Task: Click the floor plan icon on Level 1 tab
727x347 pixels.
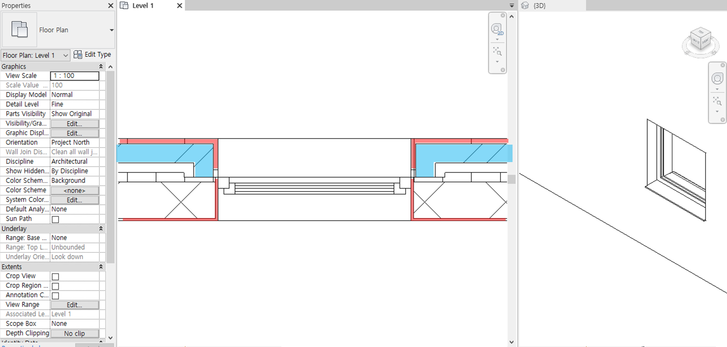Action: [x=124, y=5]
